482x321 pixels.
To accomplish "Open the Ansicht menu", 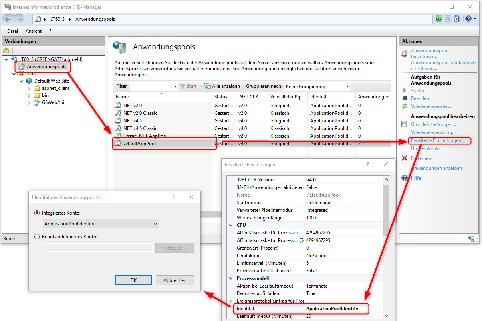I will point(34,31).
